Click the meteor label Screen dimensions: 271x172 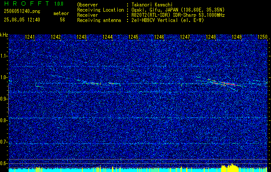[x=61, y=13]
